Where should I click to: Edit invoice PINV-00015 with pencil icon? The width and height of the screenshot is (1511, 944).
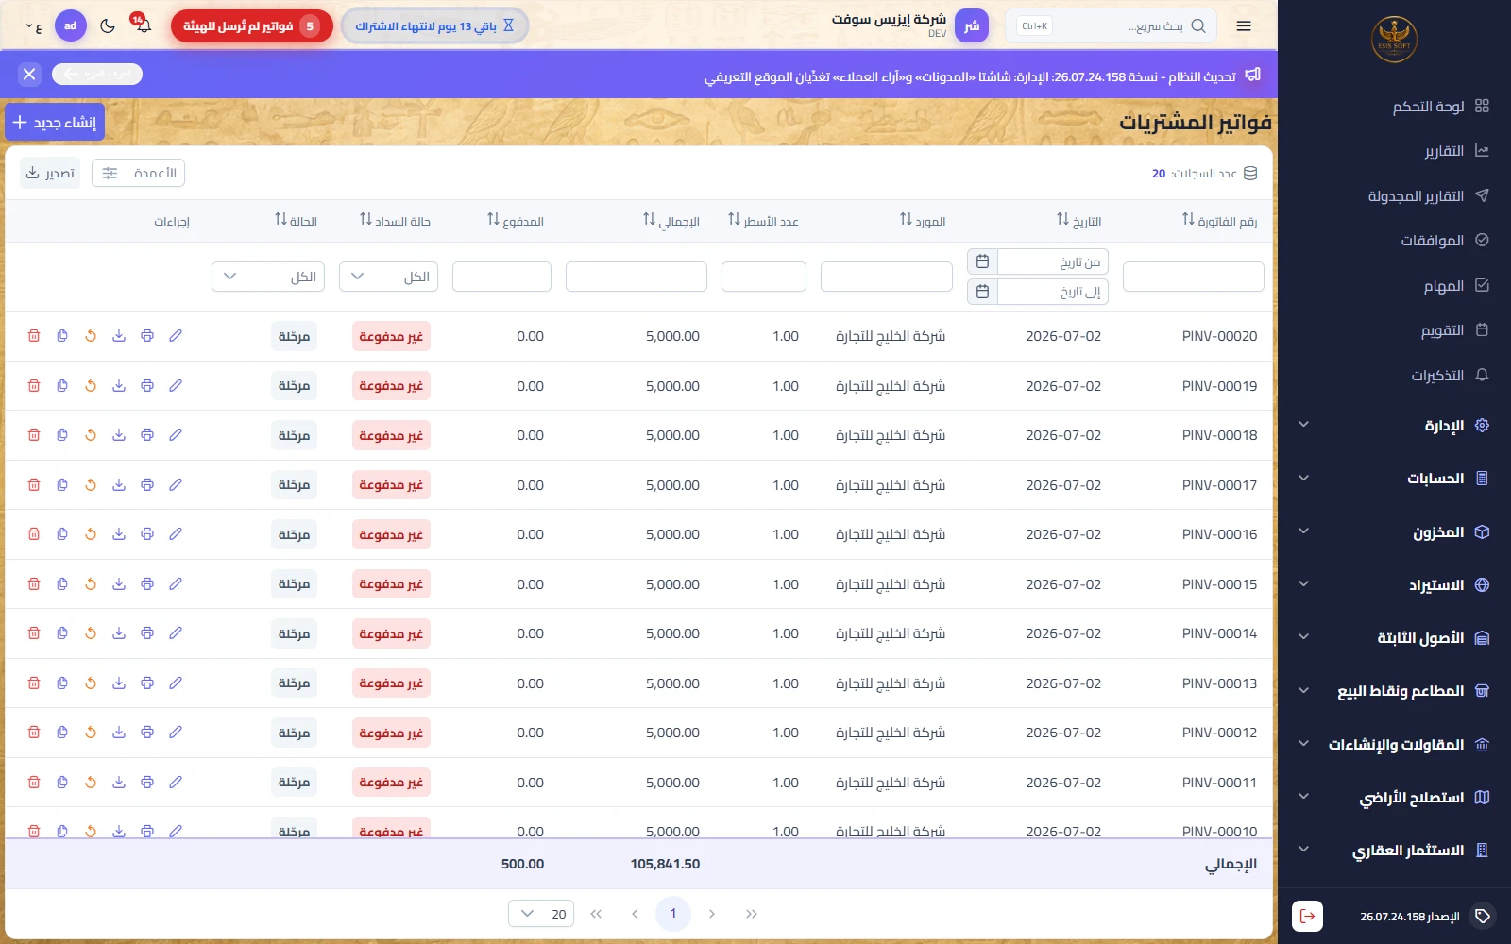pyautogui.click(x=176, y=584)
